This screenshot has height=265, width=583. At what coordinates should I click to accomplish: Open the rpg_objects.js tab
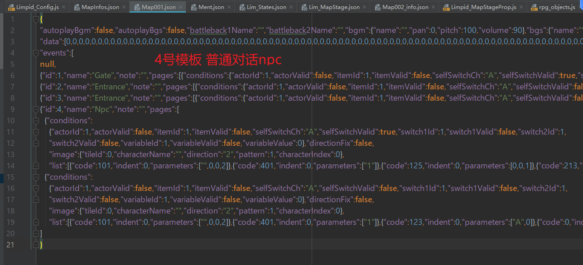[x=555, y=7]
